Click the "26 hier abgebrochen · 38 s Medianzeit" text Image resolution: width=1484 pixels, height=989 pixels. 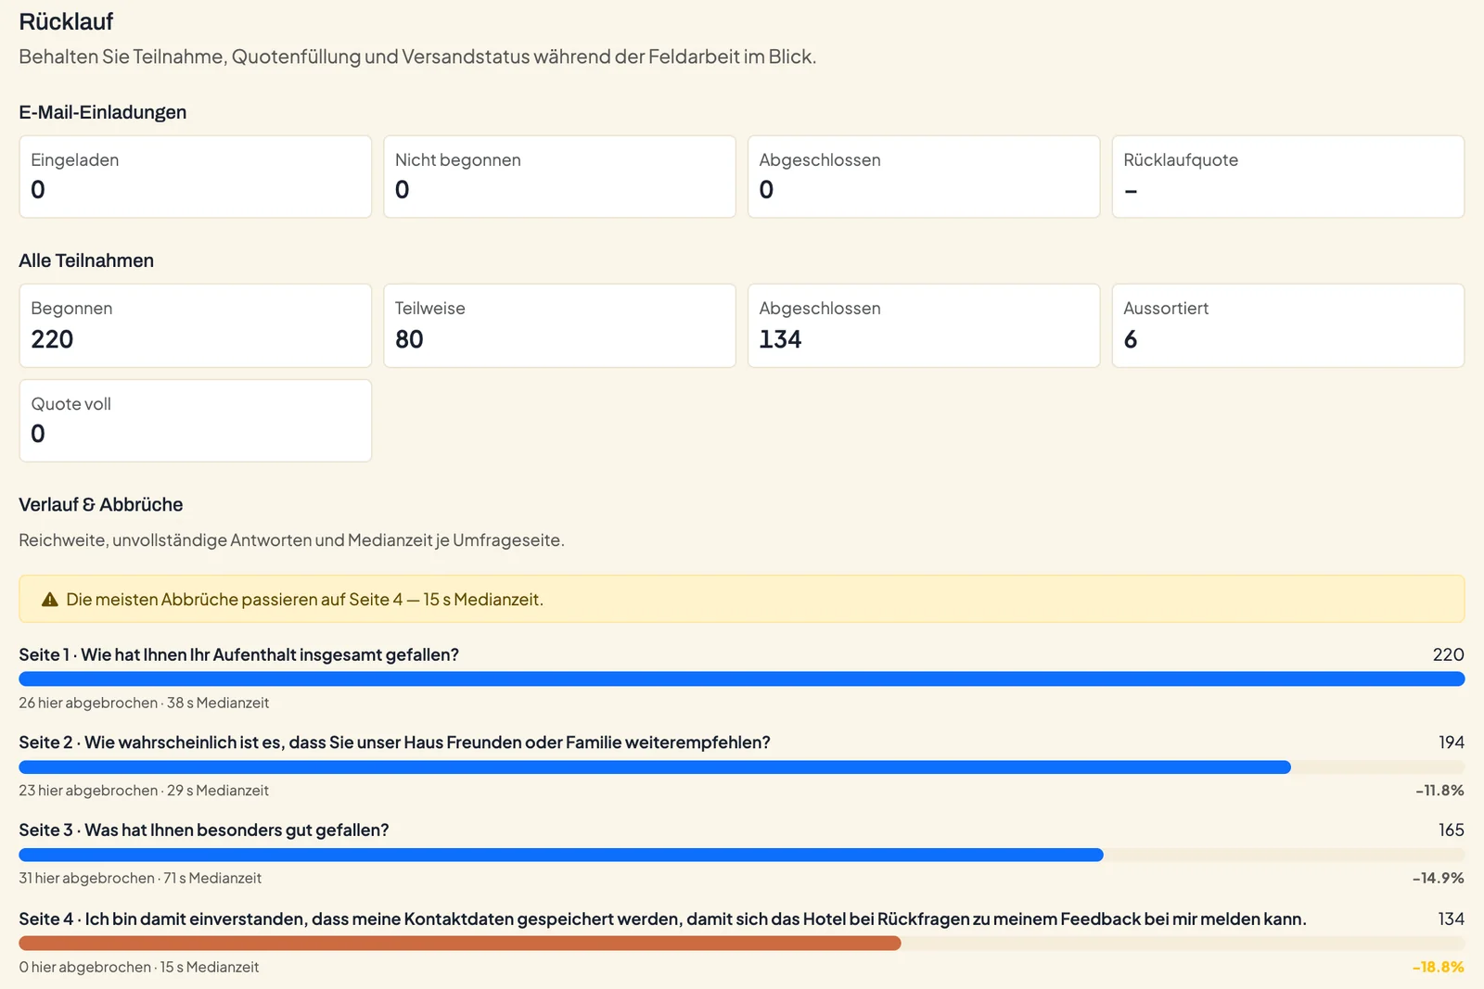pyautogui.click(x=144, y=703)
